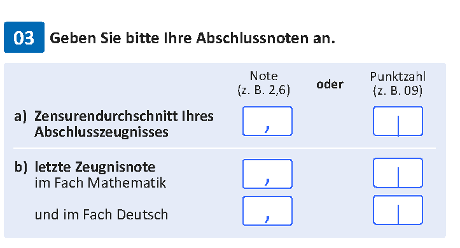This screenshot has height=248, width=460.
Task: Click the "b)" item marker
Action: pyautogui.click(x=20, y=167)
